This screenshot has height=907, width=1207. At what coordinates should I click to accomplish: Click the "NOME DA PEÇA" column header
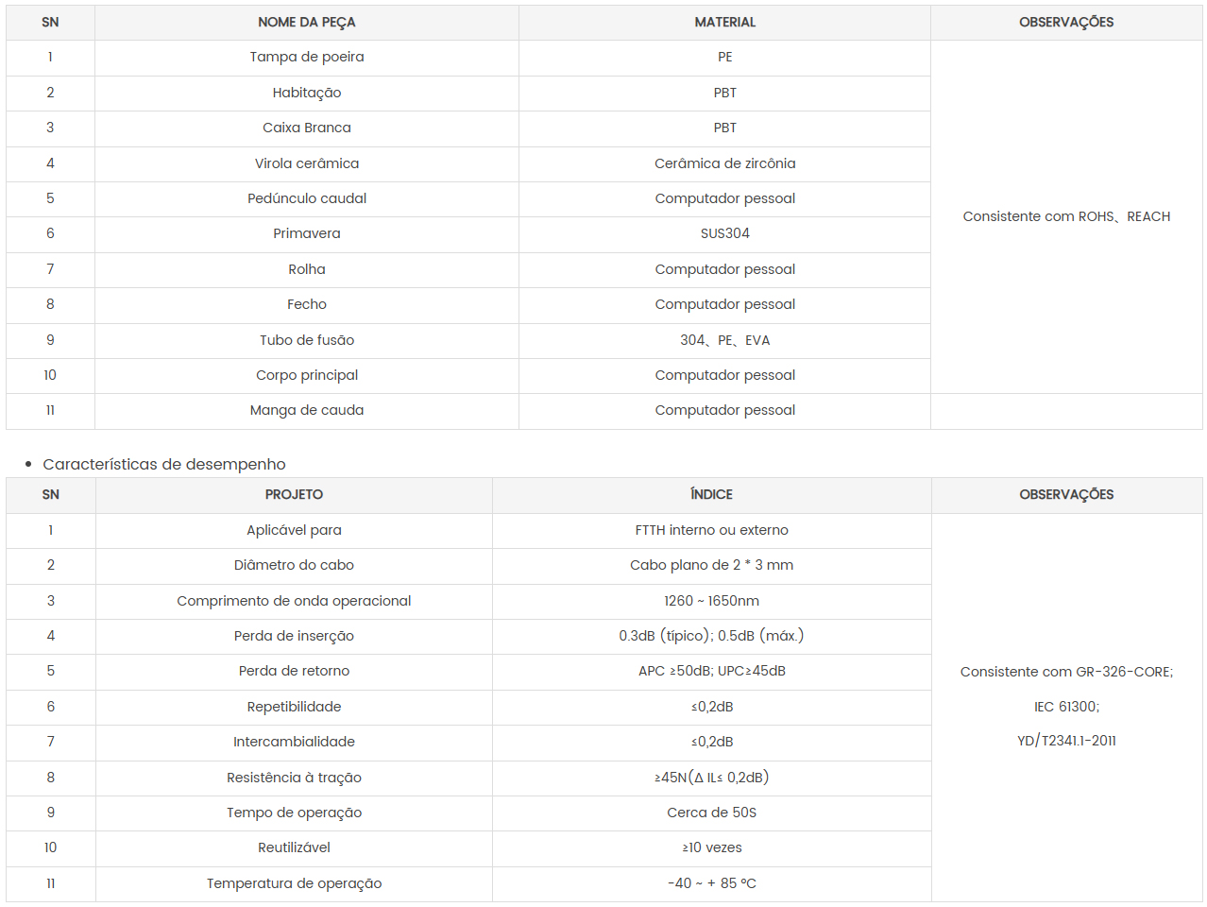[307, 23]
